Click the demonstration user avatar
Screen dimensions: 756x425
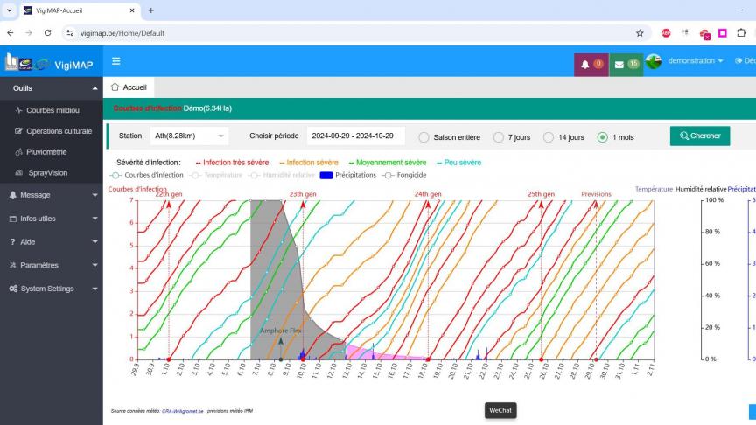pos(654,61)
